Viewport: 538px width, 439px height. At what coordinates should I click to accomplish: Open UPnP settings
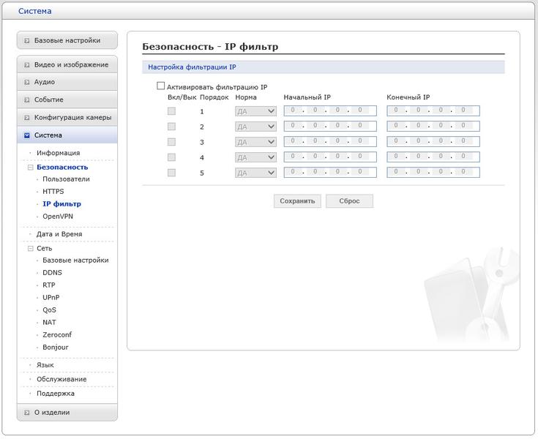(51, 297)
